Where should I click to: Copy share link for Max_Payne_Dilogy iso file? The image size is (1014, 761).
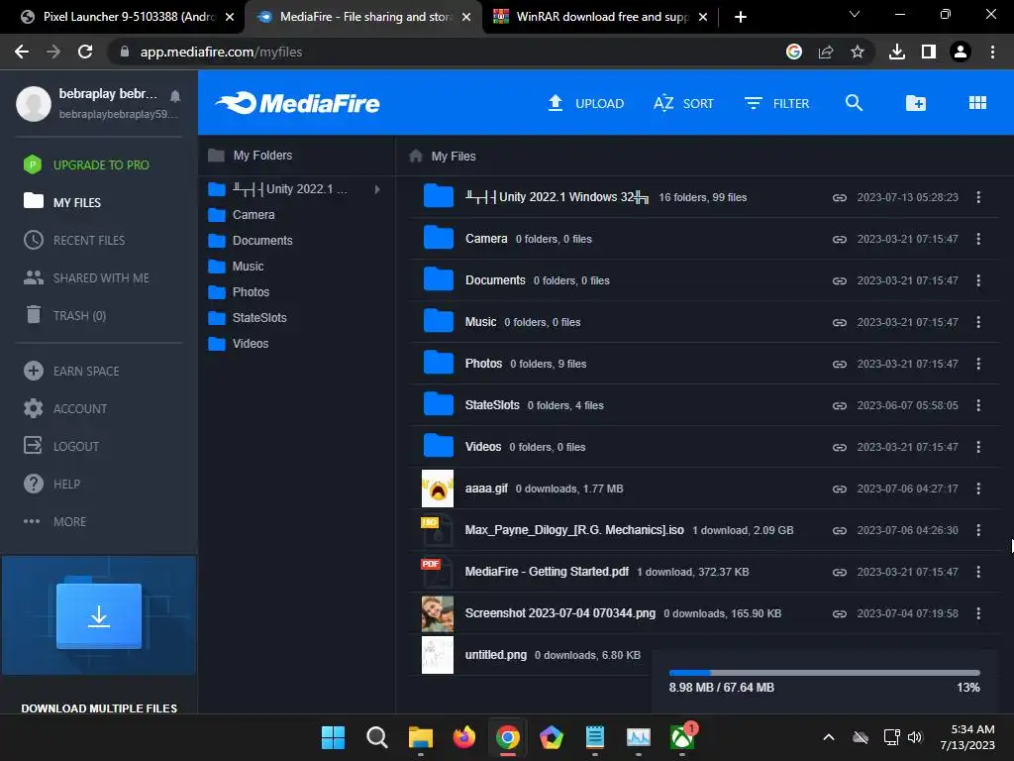click(x=840, y=530)
